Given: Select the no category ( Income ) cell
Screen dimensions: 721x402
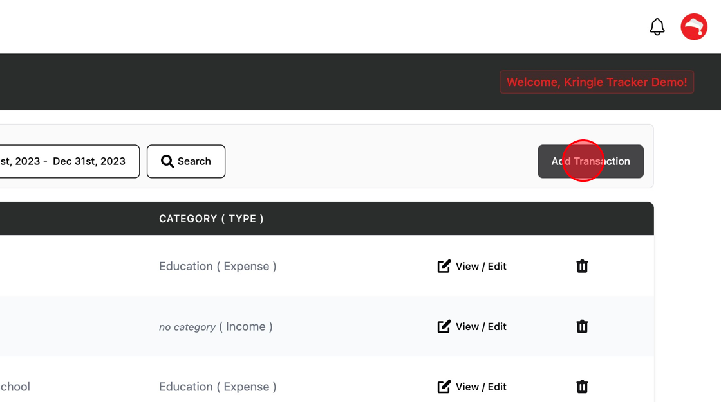Looking at the screenshot, I should pos(216,326).
